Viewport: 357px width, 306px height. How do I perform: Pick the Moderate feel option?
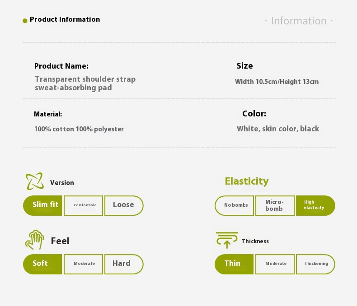[83, 264]
